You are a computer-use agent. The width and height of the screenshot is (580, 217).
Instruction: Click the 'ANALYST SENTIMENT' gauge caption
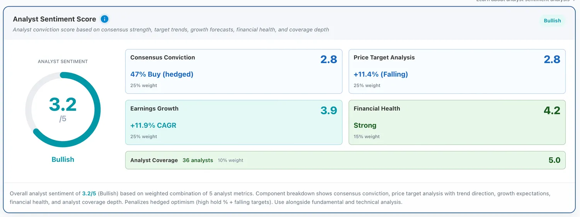63,61
